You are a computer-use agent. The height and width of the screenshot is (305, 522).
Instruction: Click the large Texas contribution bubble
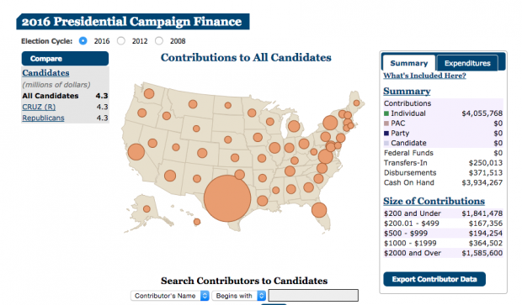click(227, 198)
